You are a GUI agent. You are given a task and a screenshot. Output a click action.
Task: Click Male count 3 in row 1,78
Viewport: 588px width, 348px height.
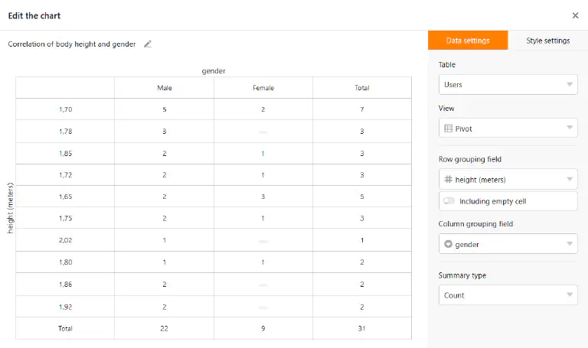coord(165,132)
